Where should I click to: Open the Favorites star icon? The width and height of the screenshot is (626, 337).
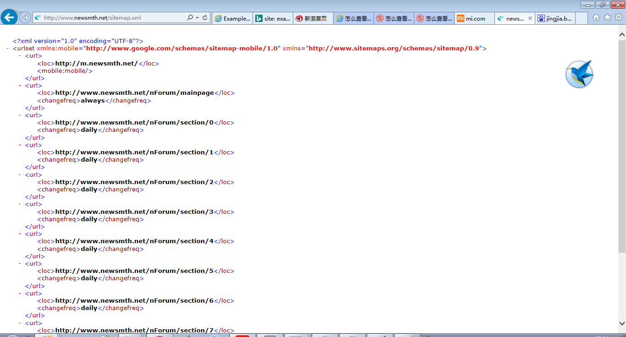pos(607,17)
